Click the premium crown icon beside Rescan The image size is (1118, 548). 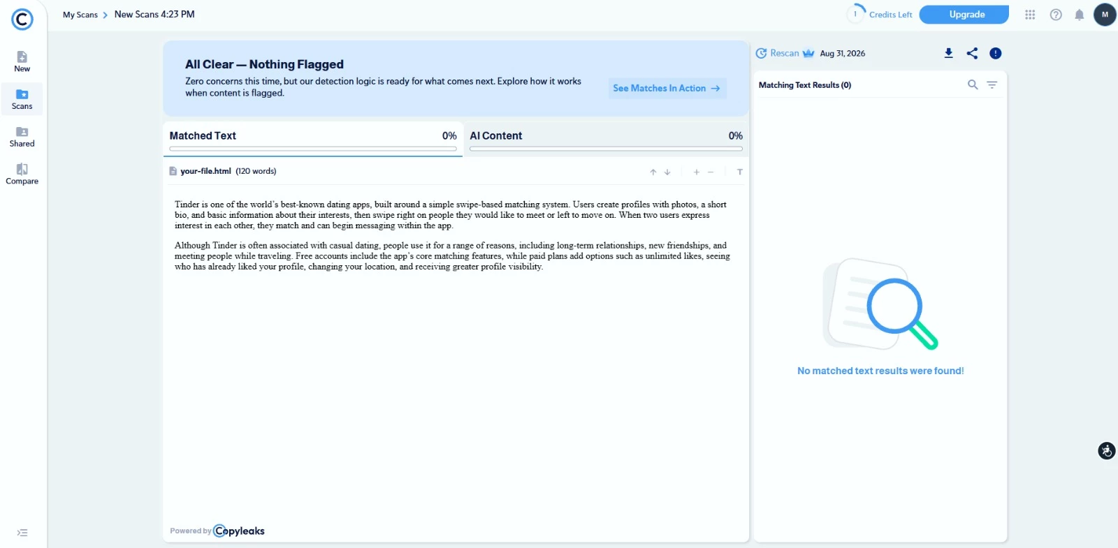tap(808, 53)
